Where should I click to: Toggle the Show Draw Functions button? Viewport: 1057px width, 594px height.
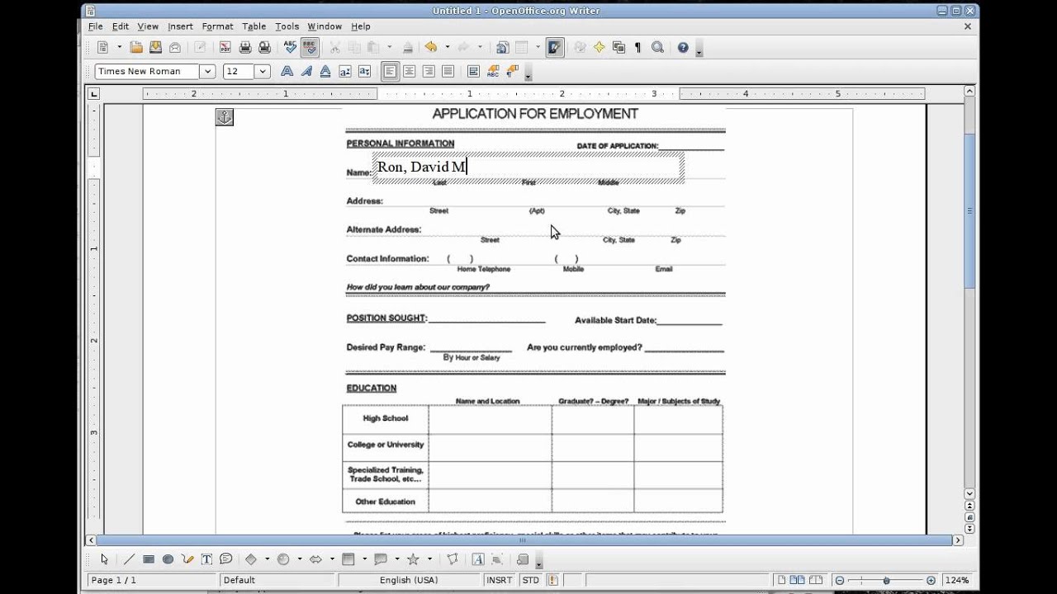pos(554,48)
